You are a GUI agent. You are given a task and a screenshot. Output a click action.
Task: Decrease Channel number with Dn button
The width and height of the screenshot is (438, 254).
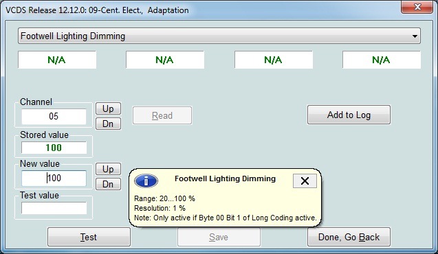click(108, 124)
